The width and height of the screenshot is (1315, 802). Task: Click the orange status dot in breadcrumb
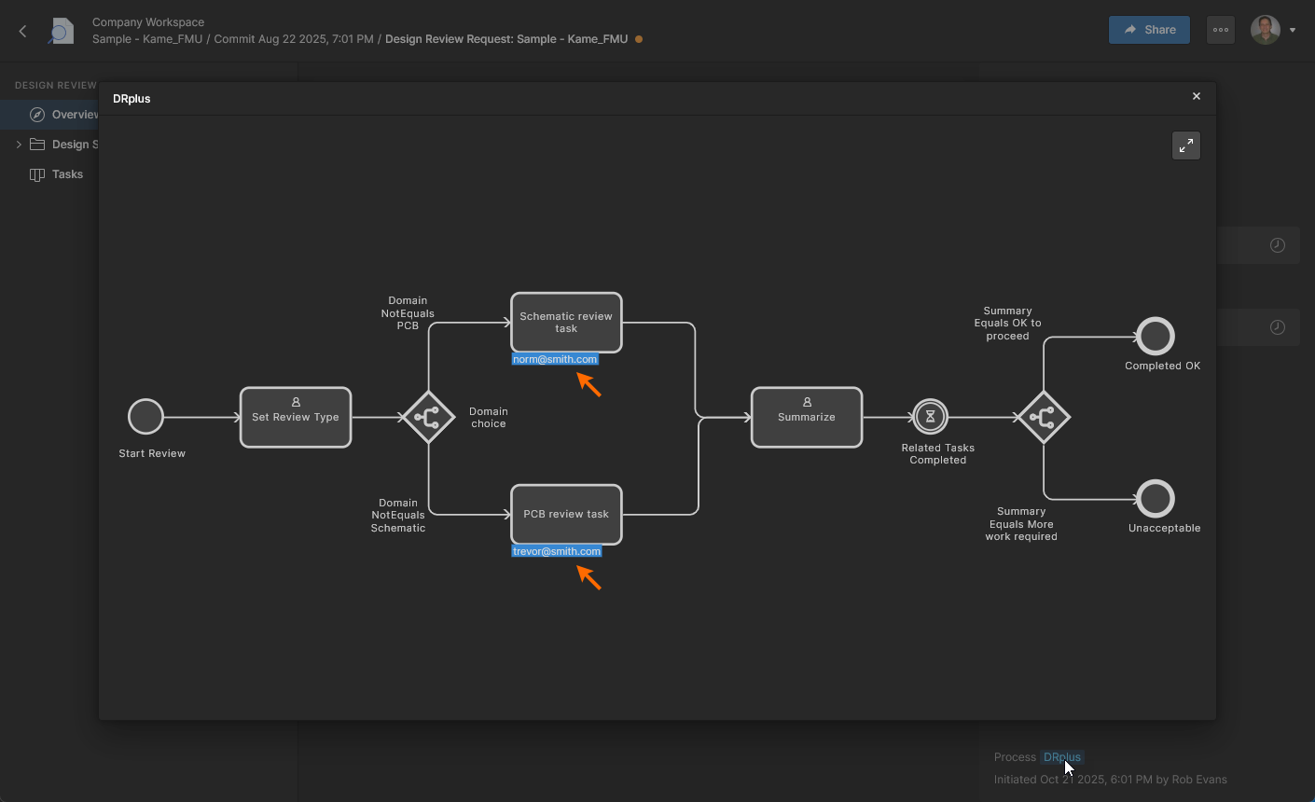pos(639,39)
